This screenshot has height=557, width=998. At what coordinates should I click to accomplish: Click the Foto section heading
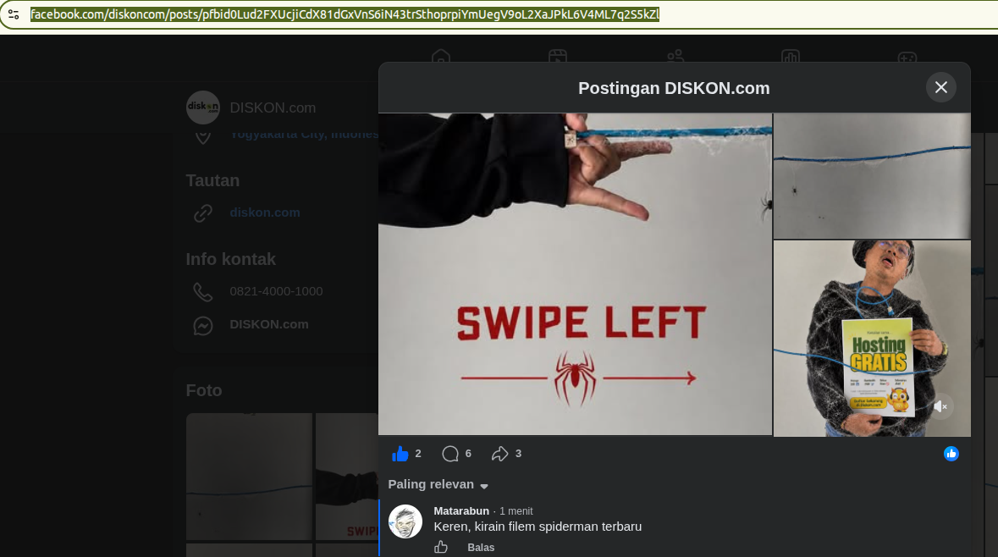tap(204, 390)
